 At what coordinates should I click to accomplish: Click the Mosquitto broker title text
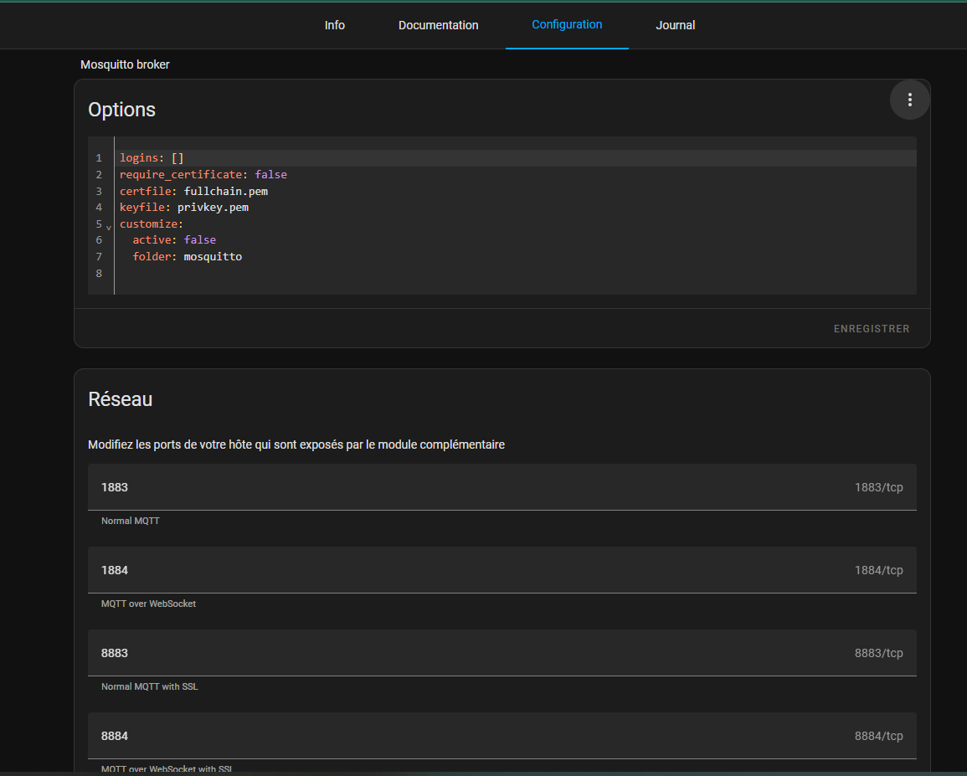tap(125, 64)
